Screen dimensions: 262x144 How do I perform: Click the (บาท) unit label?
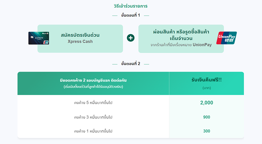[207, 88]
